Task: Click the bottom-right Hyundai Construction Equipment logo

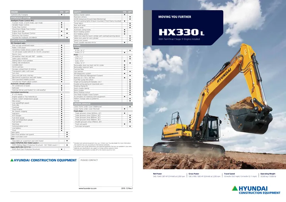Action: (x=256, y=190)
